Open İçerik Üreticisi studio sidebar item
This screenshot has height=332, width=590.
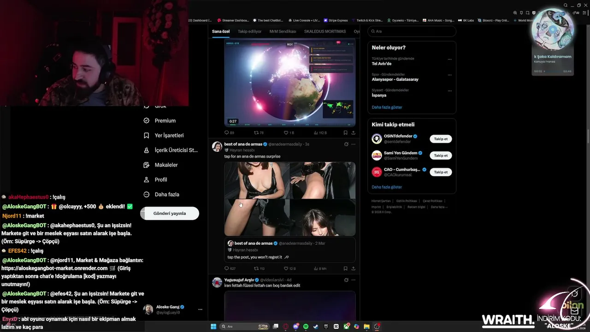click(x=171, y=150)
